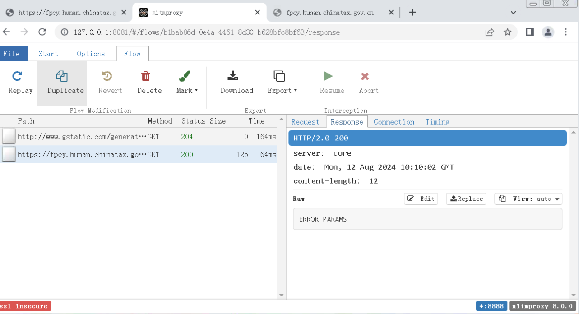The height and width of the screenshot is (314, 579).
Task: Click the Revert icon
Action: coord(107,76)
